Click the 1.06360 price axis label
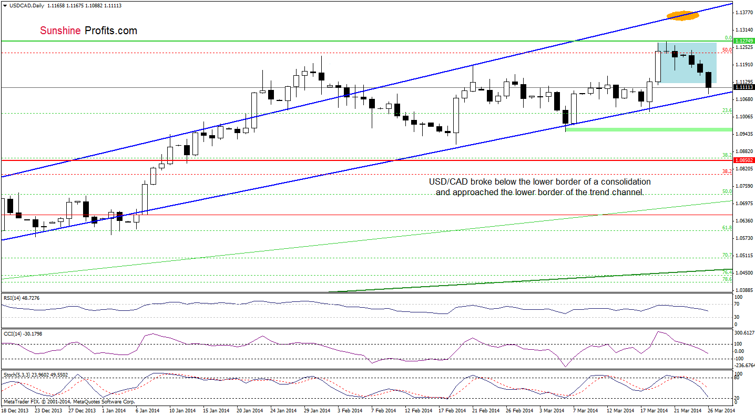This screenshot has height=415, width=755. (743, 221)
